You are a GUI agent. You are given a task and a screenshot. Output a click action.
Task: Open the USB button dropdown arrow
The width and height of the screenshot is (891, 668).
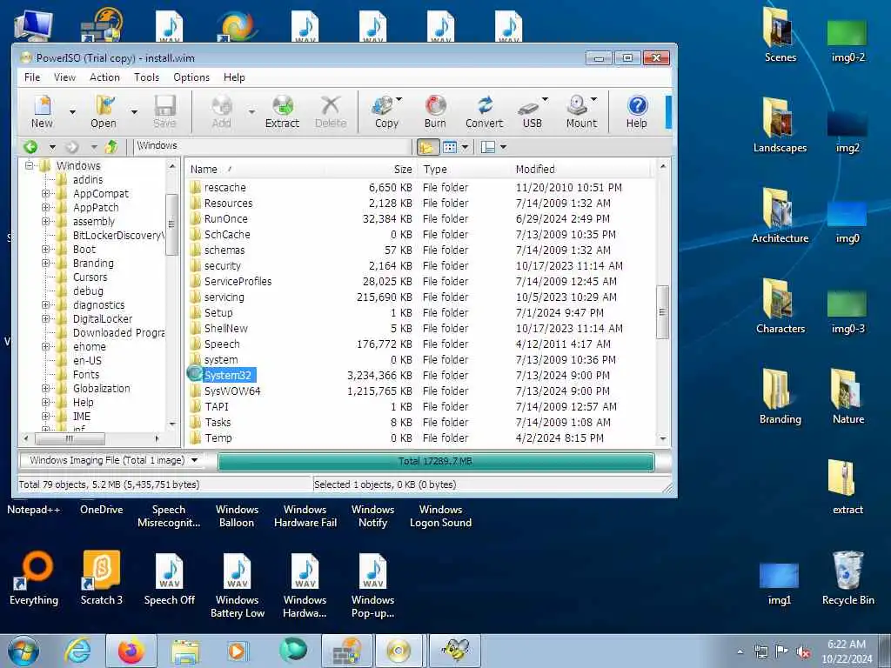point(546,99)
